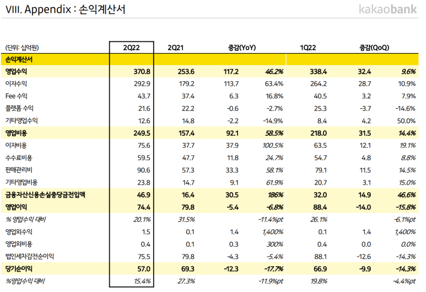Screen dimensions: 426x292
Task: Click 판매관리비 1Q22 value '79.1'
Action: pos(321,171)
